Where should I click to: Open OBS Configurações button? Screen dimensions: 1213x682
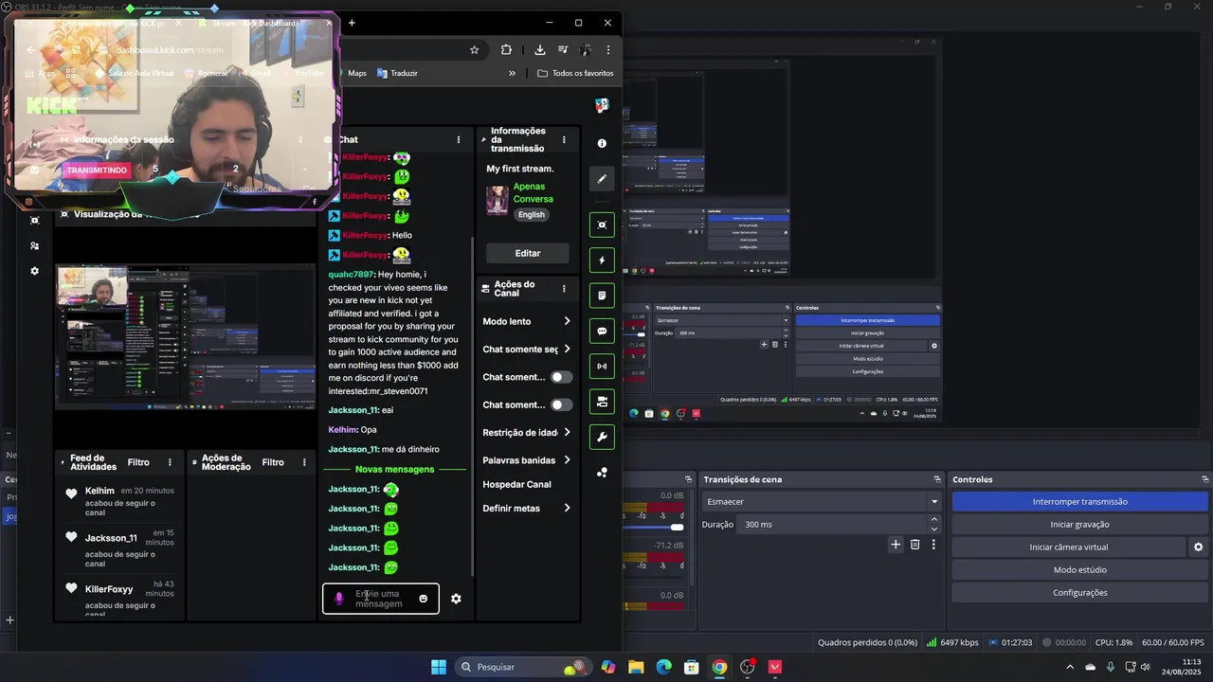1080,592
